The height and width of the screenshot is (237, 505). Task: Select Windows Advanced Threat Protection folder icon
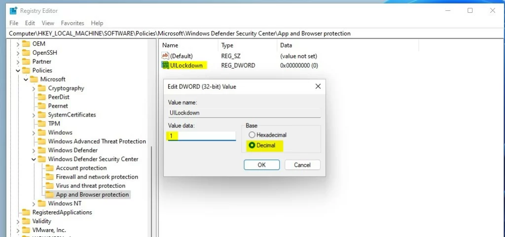pyautogui.click(x=42, y=141)
